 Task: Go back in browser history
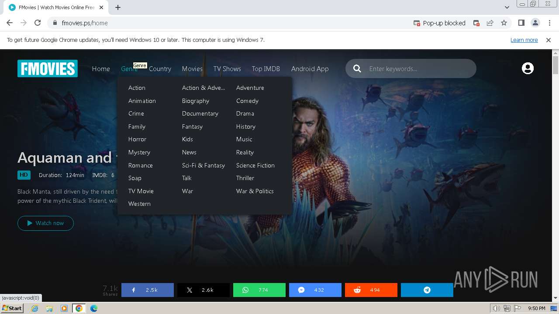(10, 23)
